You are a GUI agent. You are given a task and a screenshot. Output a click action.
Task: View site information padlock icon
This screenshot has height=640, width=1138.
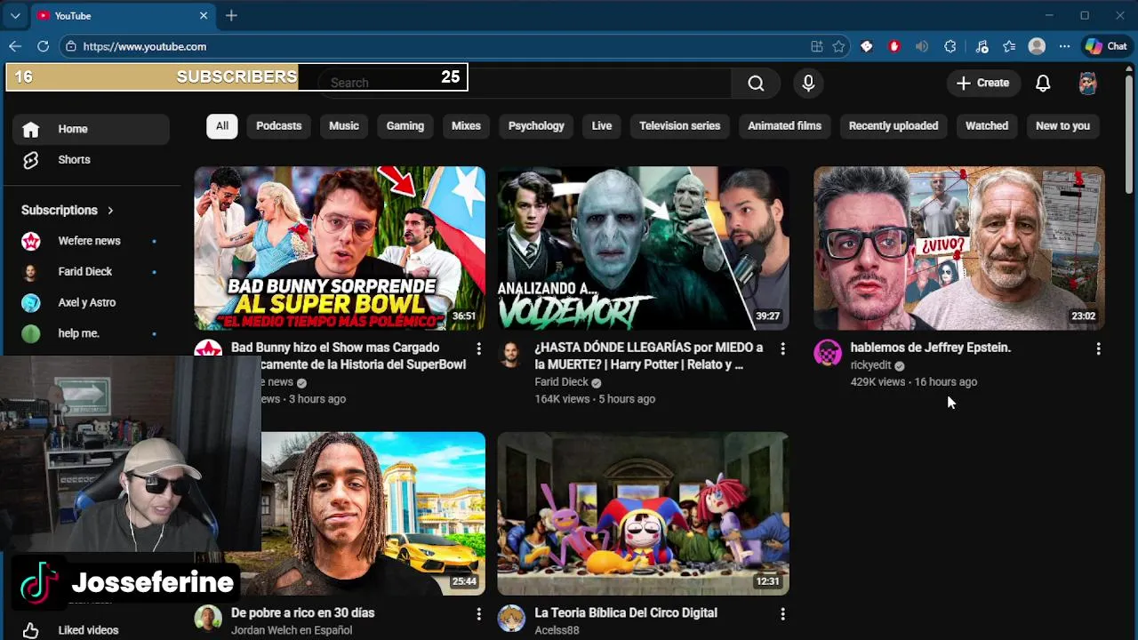(71, 46)
